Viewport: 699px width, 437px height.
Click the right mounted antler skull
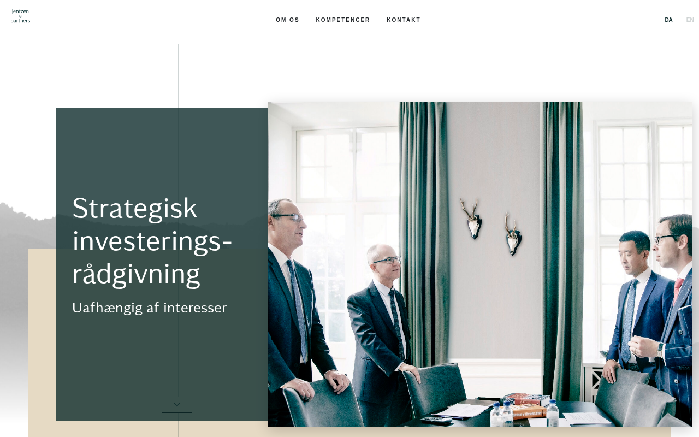(x=512, y=235)
